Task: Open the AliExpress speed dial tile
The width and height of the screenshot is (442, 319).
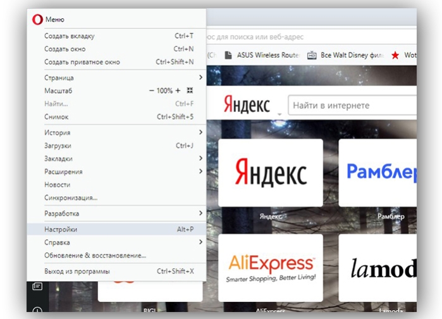Action: (271, 268)
